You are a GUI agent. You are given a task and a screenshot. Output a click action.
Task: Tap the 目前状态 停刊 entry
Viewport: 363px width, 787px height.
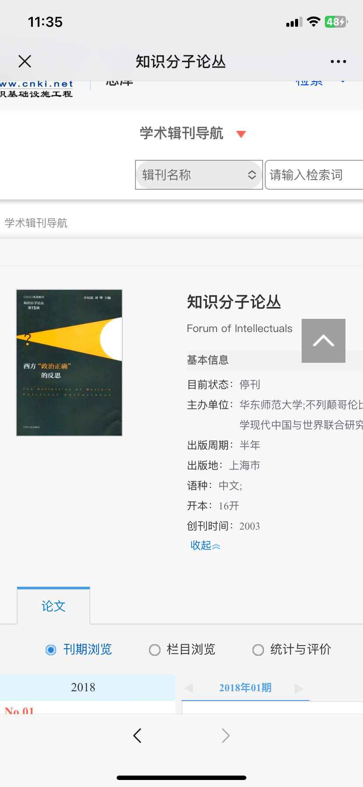(x=224, y=384)
